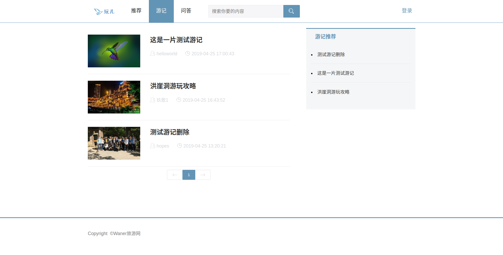
Task: Click timestamp 2019-04-25 17:00:43
Action: (213, 54)
